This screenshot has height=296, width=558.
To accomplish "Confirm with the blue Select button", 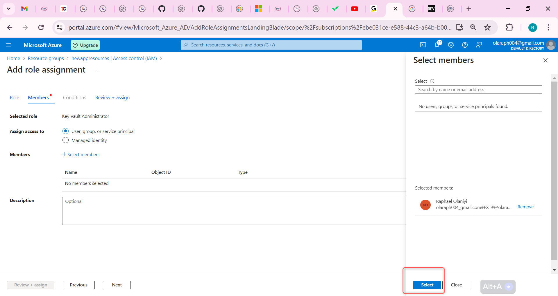I will [427, 285].
